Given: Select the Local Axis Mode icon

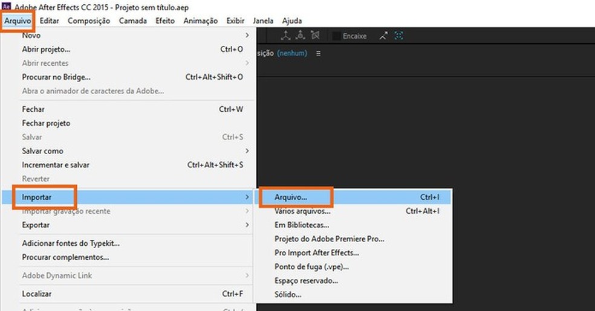Looking at the screenshot, I should pos(285,36).
